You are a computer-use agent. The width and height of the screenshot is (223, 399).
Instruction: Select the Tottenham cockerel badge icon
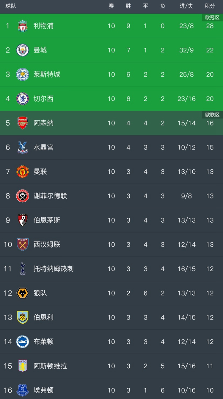click(x=22, y=269)
